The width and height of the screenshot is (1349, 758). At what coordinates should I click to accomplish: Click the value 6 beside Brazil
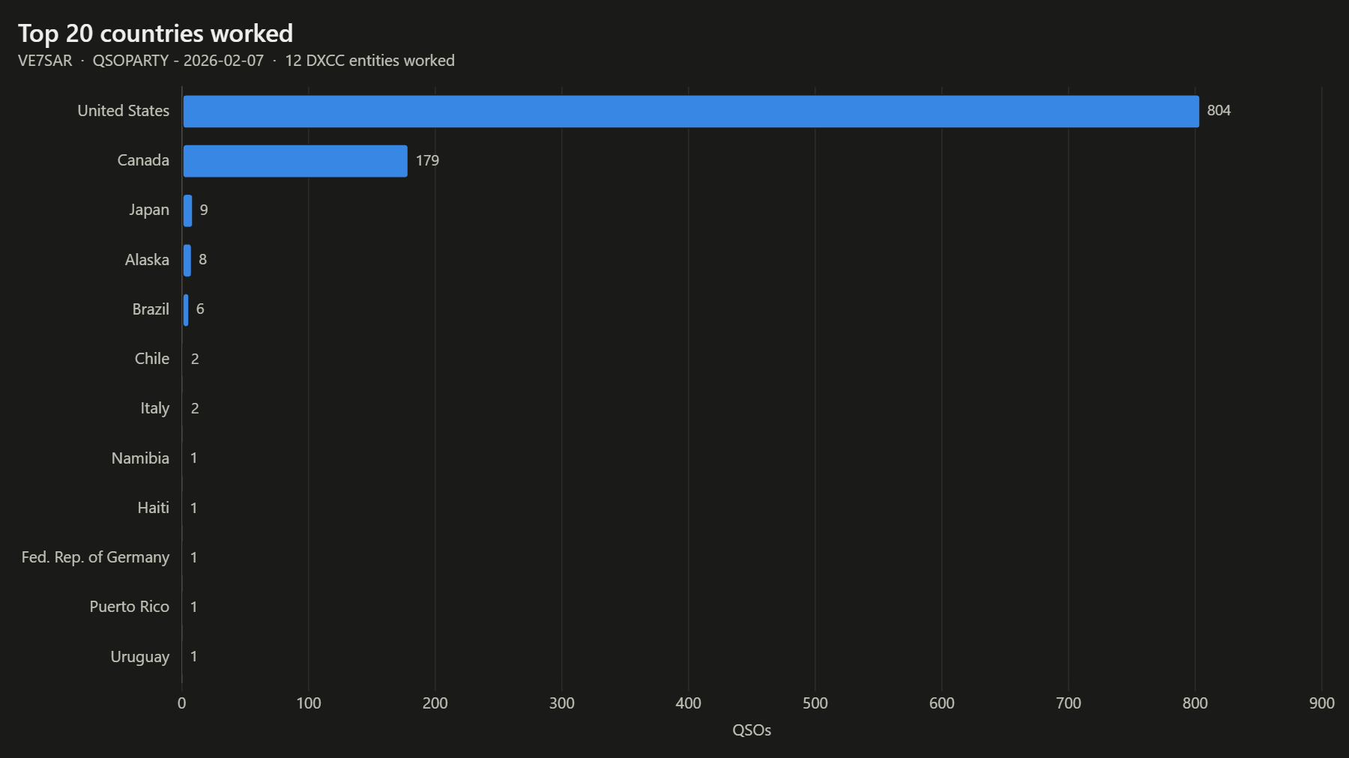200,309
